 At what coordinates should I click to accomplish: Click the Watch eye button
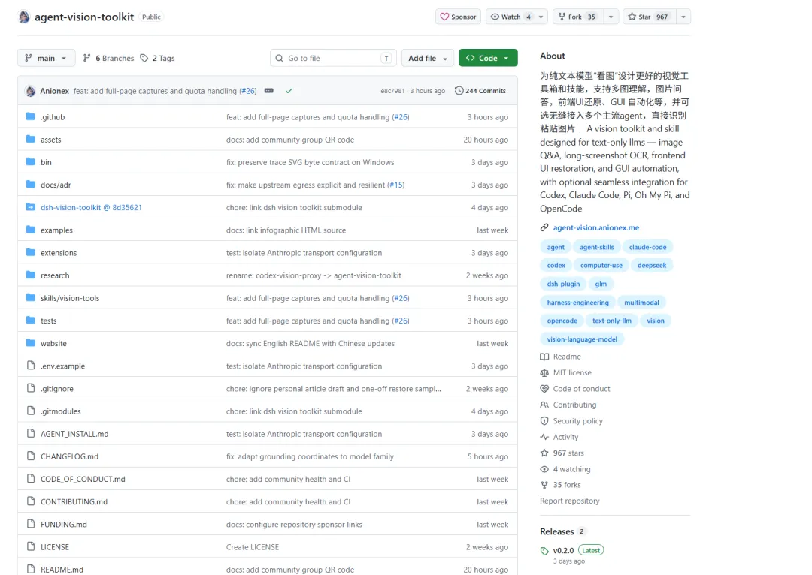[x=511, y=17]
